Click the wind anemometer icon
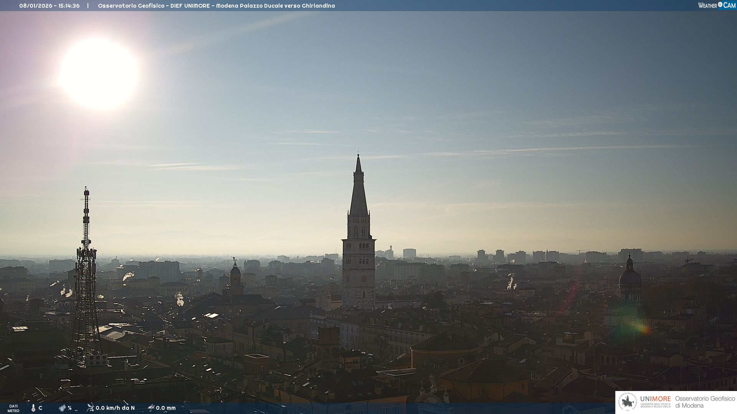737x414 pixels. pos(90,408)
